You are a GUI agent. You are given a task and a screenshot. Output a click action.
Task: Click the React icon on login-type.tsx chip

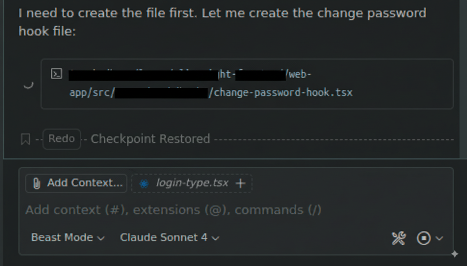tap(144, 183)
